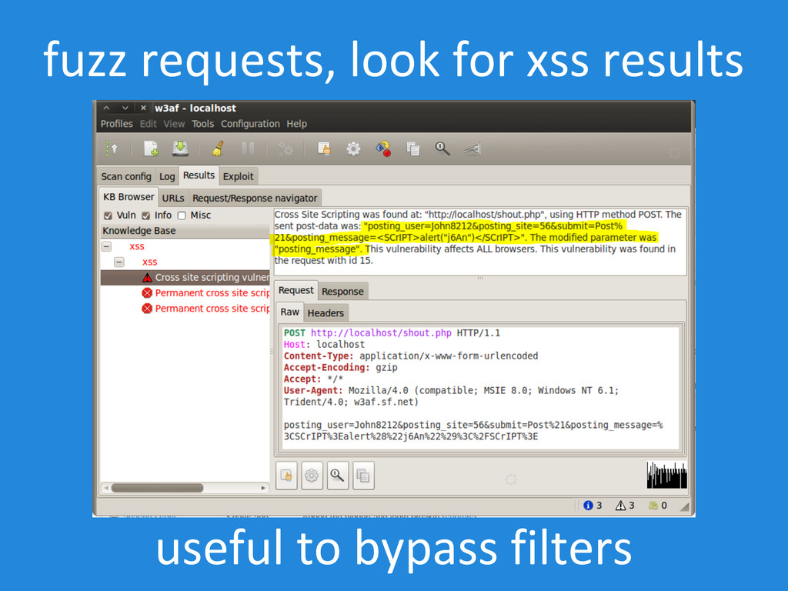This screenshot has width=788, height=591.
Task: Click the scrollbar left arrow under tree
Action: click(106, 488)
